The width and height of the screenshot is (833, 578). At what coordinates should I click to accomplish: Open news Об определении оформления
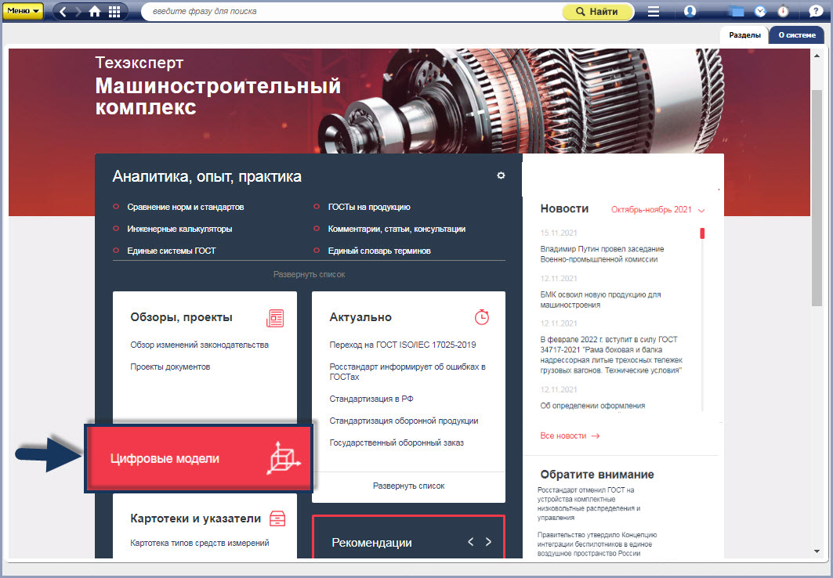click(x=592, y=406)
